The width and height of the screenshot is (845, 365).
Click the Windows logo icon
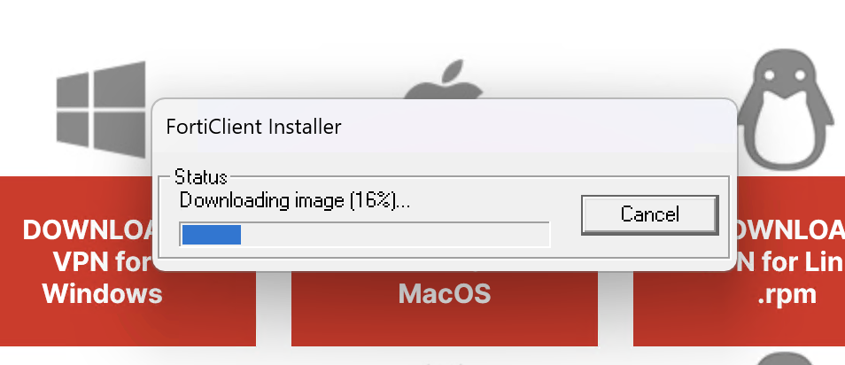point(101,110)
